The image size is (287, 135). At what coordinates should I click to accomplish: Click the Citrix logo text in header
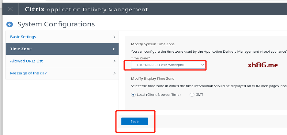click(35, 9)
